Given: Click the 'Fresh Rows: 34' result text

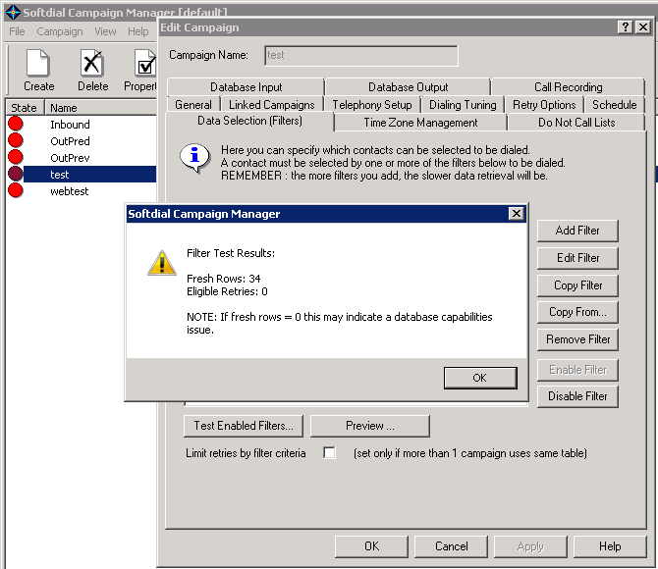Looking at the screenshot, I should pos(224,279).
